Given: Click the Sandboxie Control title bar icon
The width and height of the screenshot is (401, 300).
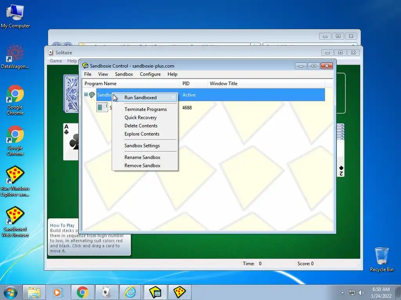Looking at the screenshot, I should (x=85, y=66).
